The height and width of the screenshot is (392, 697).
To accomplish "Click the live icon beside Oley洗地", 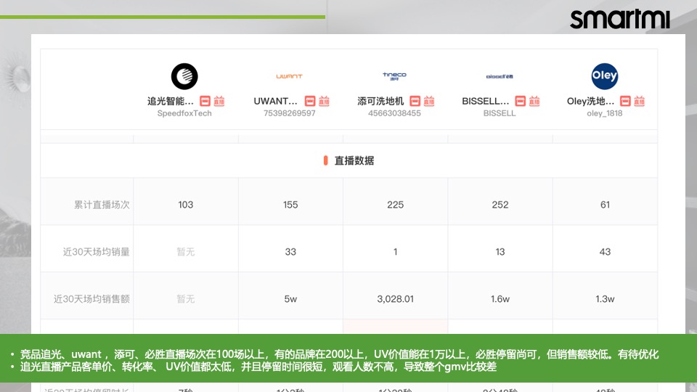I will [639, 101].
